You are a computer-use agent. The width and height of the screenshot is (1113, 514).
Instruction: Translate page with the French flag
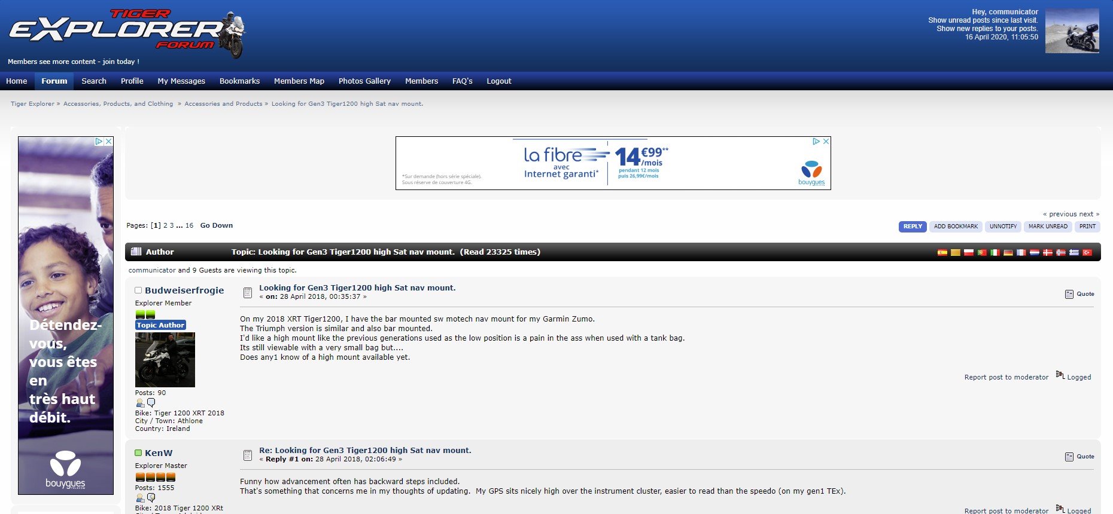[1021, 252]
